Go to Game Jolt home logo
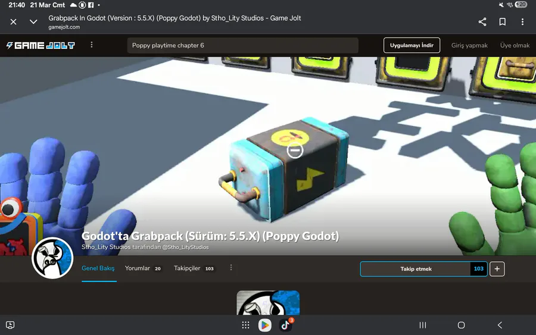The height and width of the screenshot is (335, 536). click(40, 45)
